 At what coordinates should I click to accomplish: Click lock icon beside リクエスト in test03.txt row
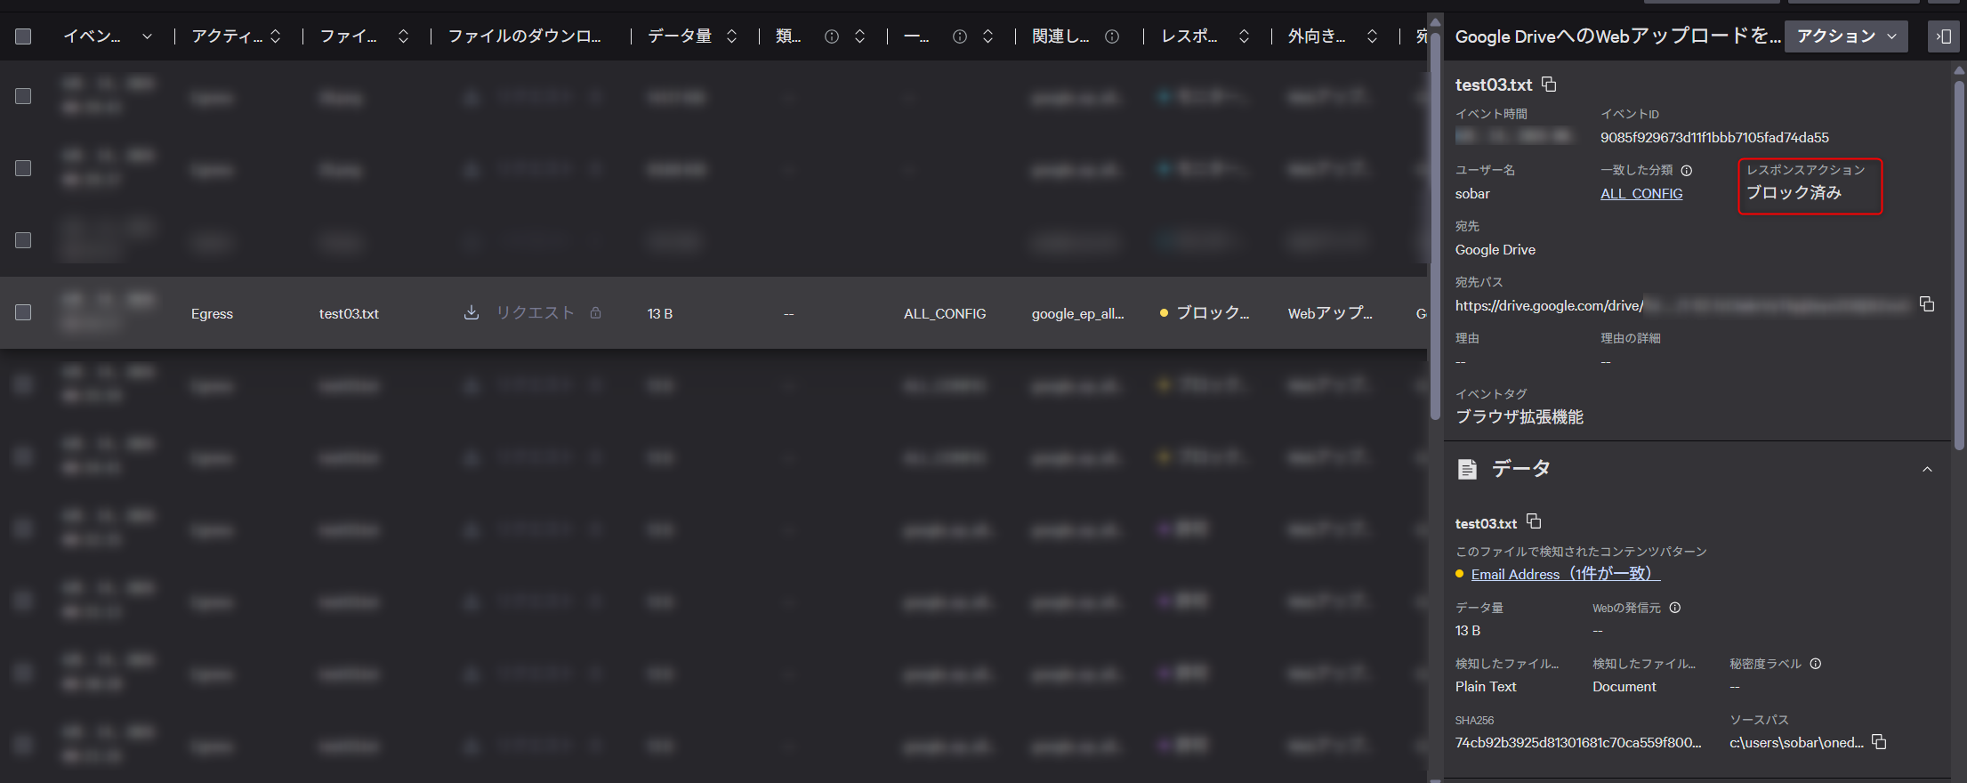point(595,312)
